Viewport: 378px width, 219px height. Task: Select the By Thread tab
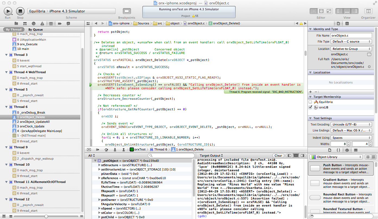point(14,30)
